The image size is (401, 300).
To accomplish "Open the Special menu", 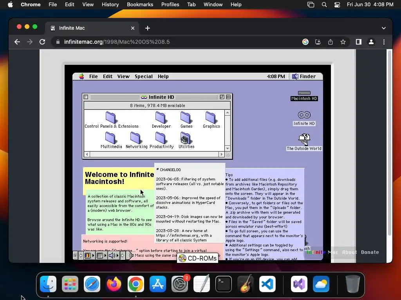I will click(143, 76).
